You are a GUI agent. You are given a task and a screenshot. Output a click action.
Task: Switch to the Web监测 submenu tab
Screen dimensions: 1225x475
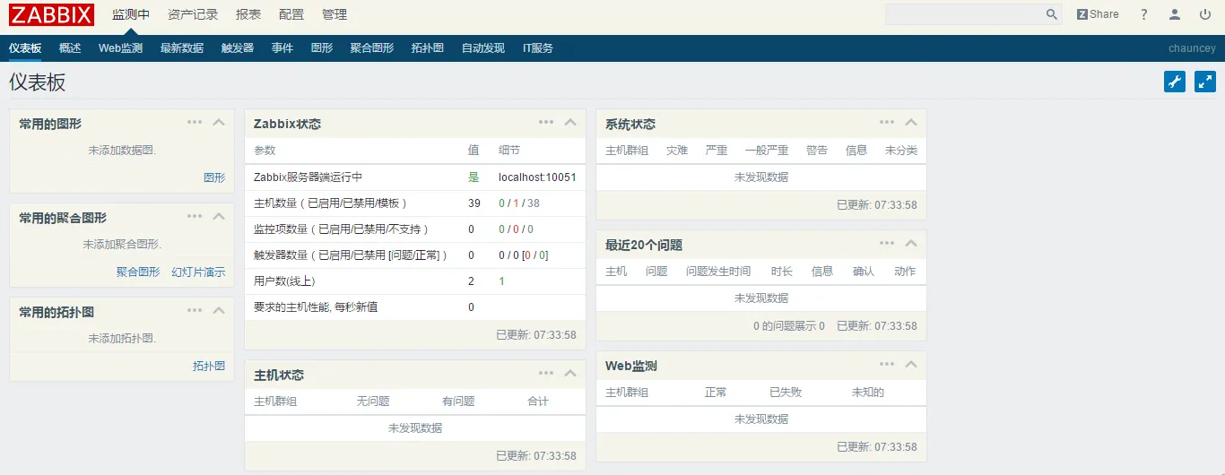[x=120, y=48]
